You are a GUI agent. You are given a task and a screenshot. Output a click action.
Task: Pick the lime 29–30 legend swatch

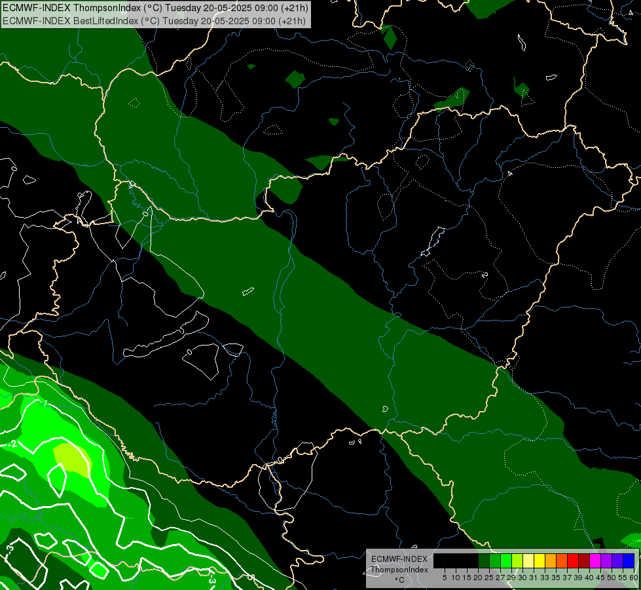pyautogui.click(x=517, y=560)
